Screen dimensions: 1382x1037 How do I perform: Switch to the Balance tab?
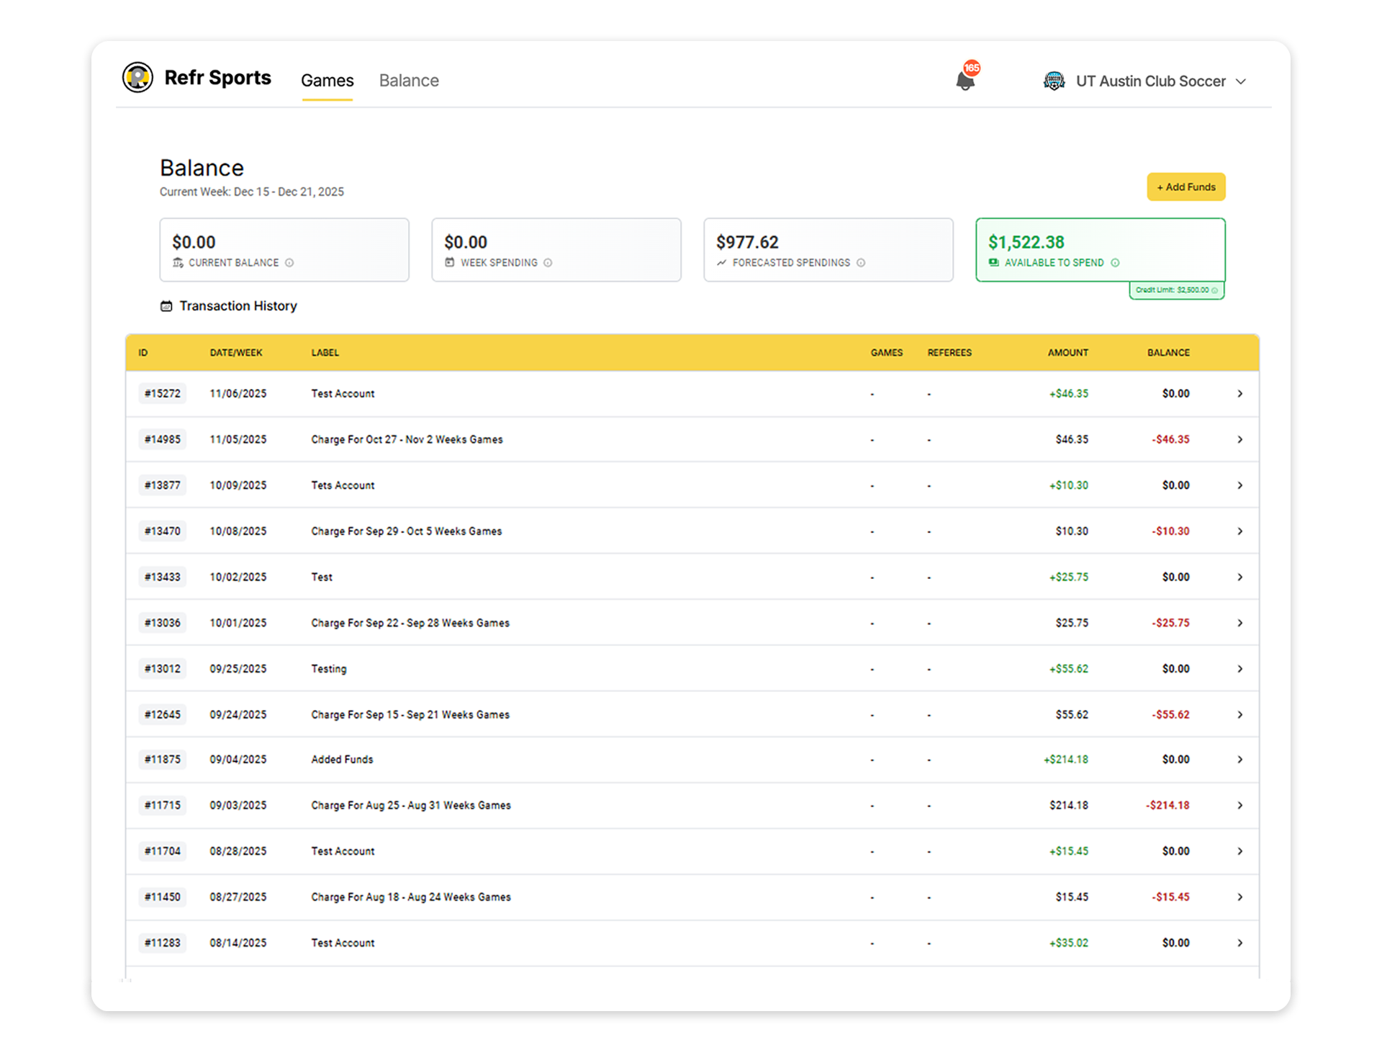pyautogui.click(x=409, y=81)
